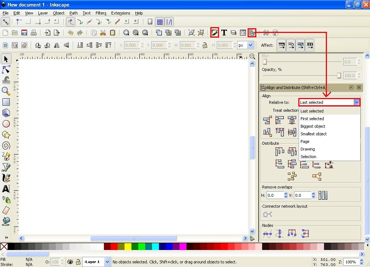Image resolution: width=370 pixels, height=267 pixels.
Task: Select the Spray tool
Action: click(x=6, y=200)
